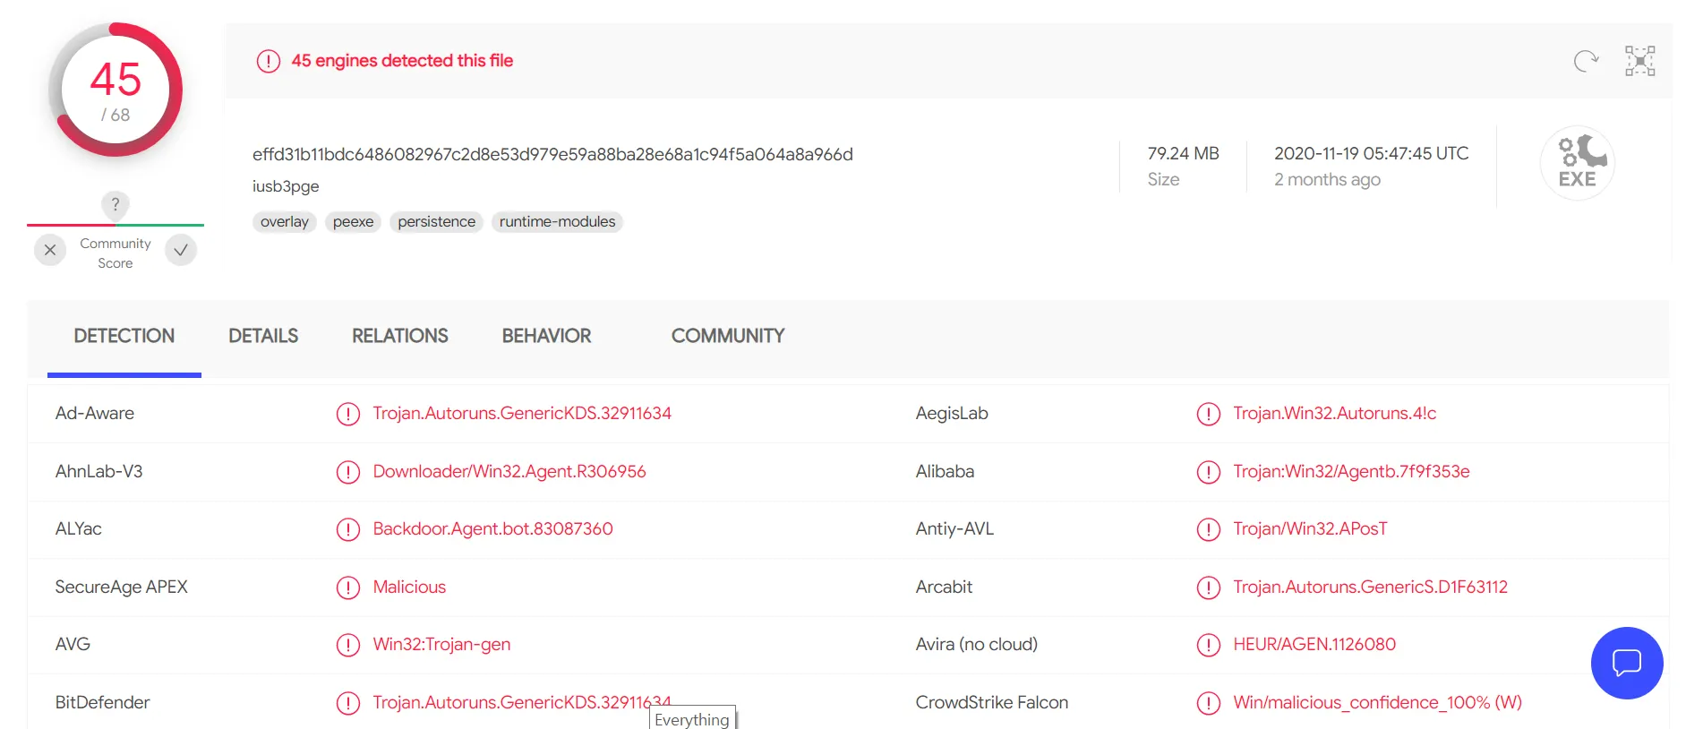Click the runtime-modules tag

point(557,222)
